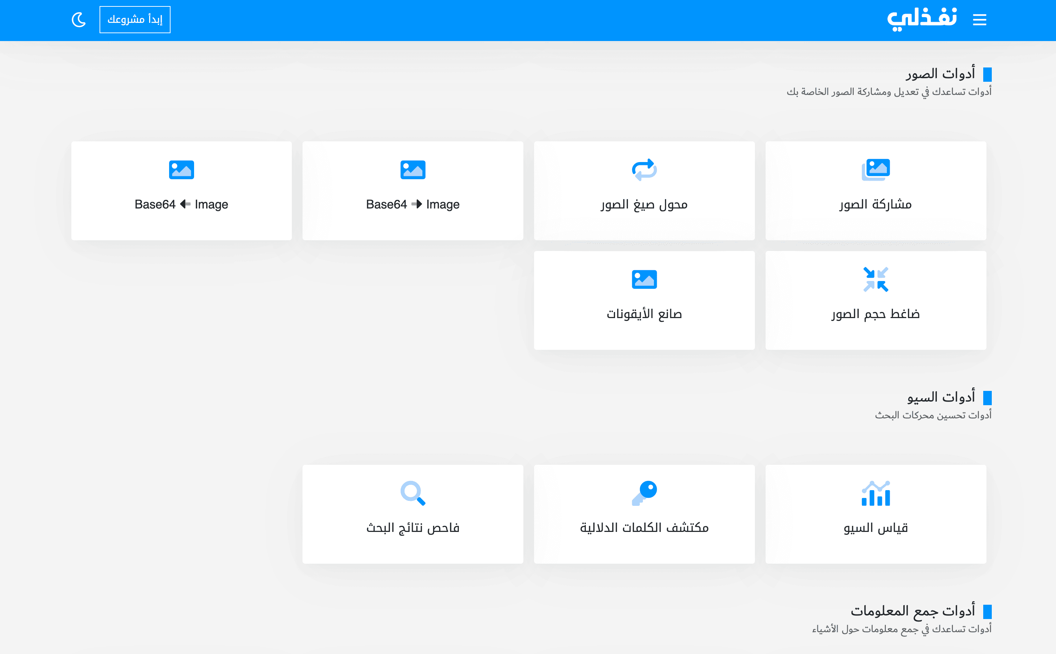This screenshot has height=654, width=1056.
Task: Open the فاحص نتائج البحث label
Action: point(413,528)
